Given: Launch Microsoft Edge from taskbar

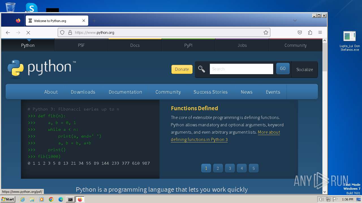Looking at the screenshot, I should [x=61, y=199].
